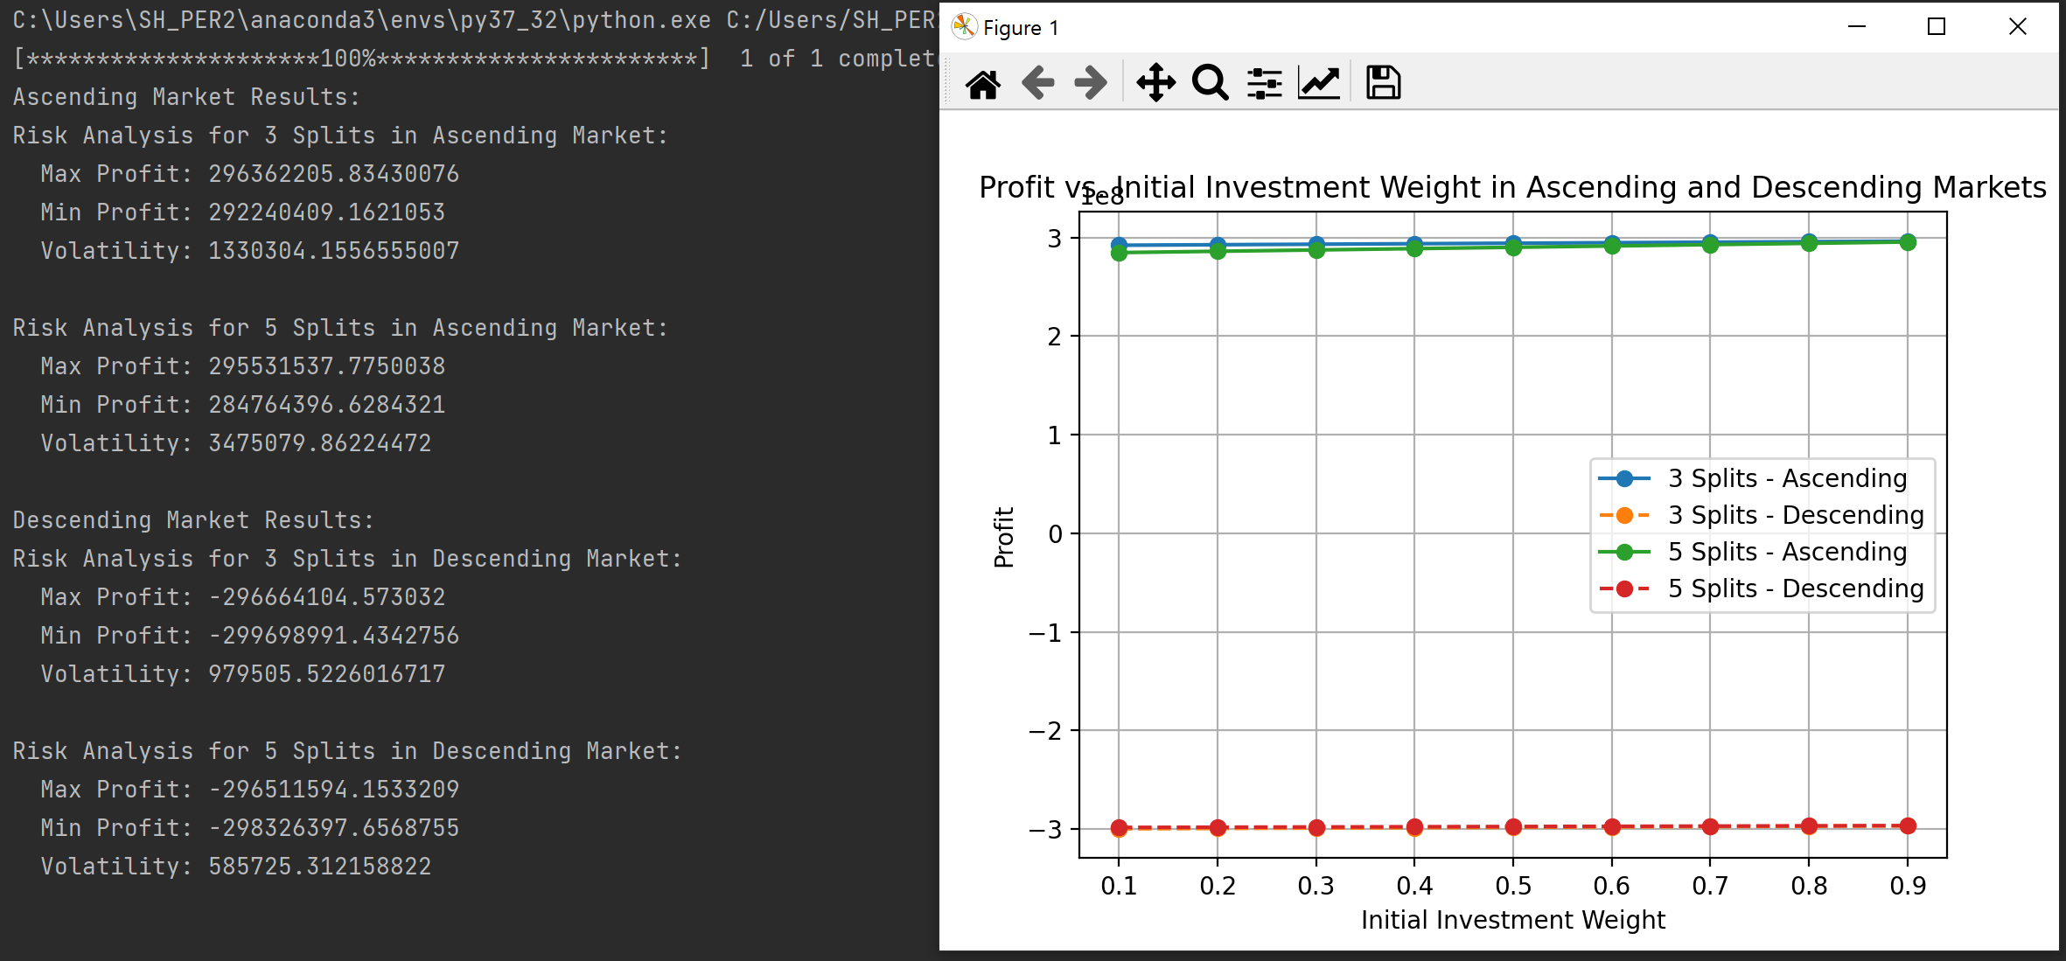Click the red data point at 0.9 weight
This screenshot has width=2066, height=961.
click(x=1908, y=825)
